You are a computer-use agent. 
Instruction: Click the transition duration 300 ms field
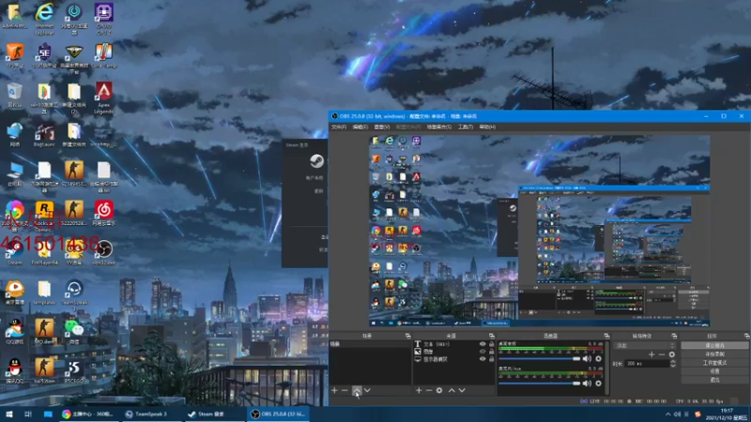point(647,364)
